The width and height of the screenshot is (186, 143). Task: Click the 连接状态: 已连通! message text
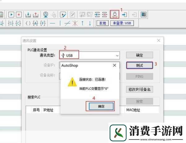[x=92, y=79]
